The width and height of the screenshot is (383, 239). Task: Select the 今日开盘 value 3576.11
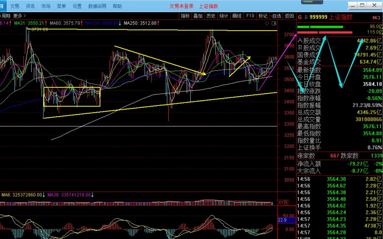point(372,77)
